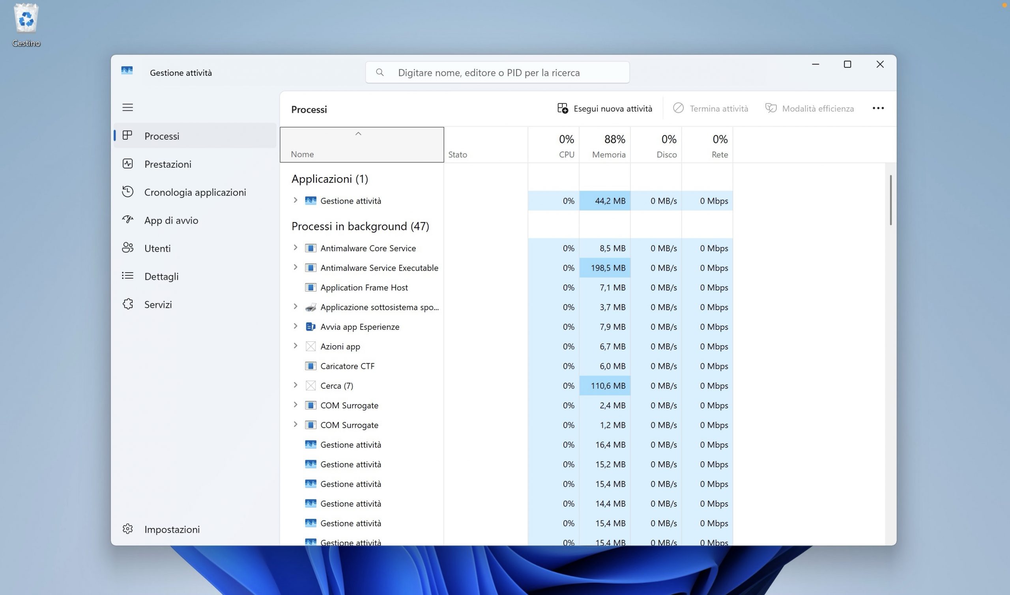Click the Utenti users icon
The image size is (1010, 595).
pos(127,248)
